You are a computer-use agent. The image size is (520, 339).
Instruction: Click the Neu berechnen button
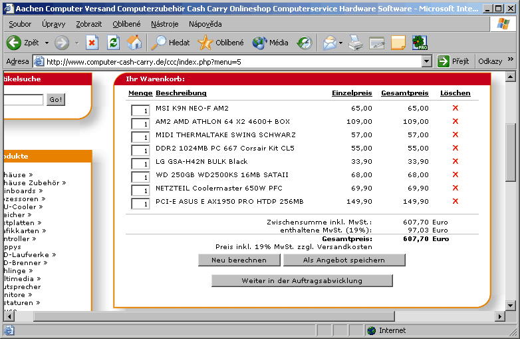(x=239, y=260)
